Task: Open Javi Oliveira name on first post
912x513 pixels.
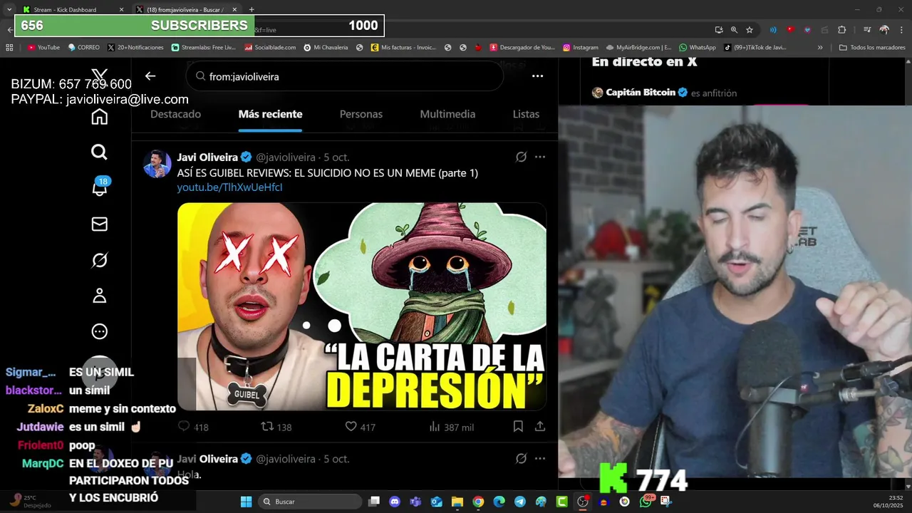Action: pos(207,157)
